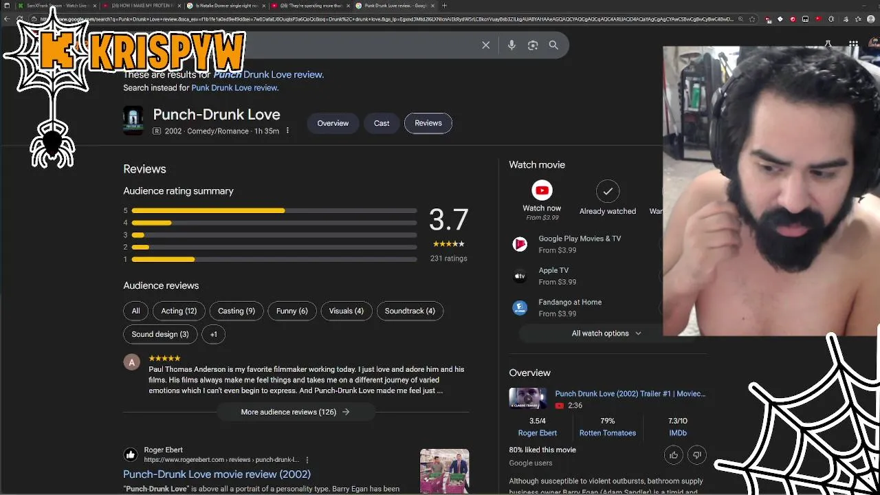Open Punch Drunk Love trailer link
The height and width of the screenshot is (495, 880).
630,394
